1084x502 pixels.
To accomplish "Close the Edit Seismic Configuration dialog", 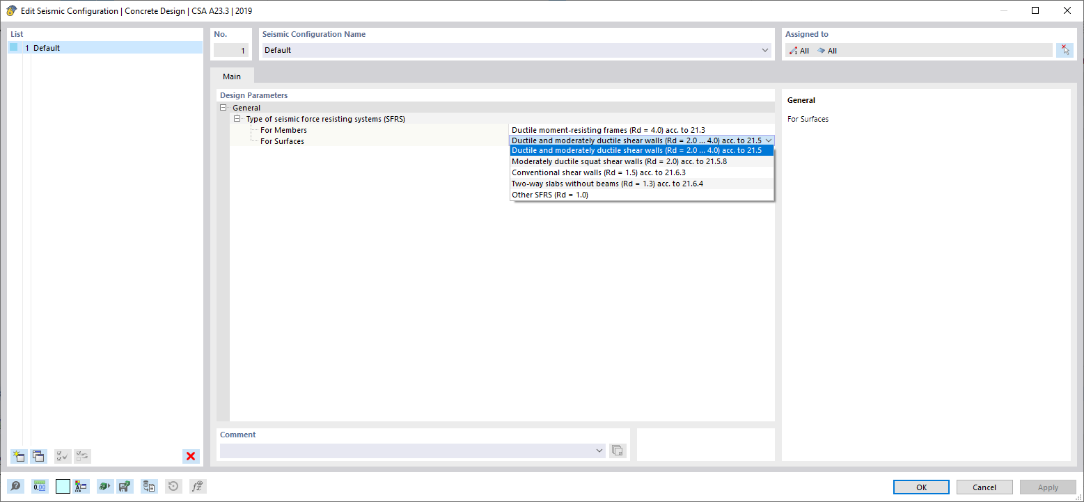I will click(x=1067, y=10).
